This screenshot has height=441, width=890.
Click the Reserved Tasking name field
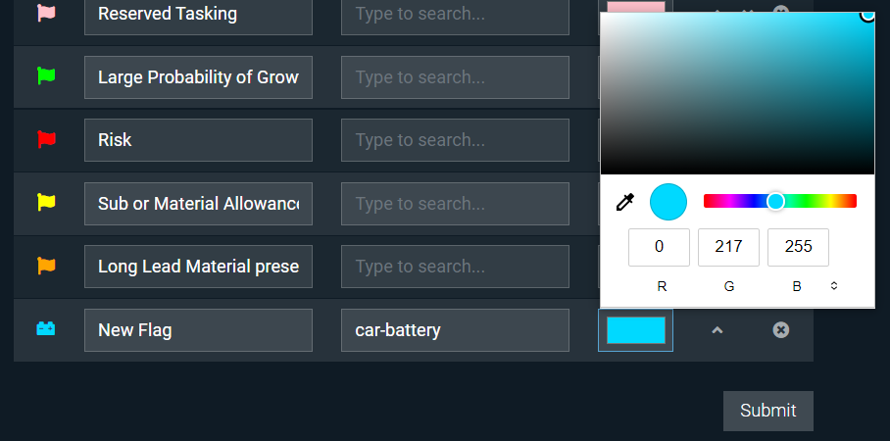pyautogui.click(x=198, y=14)
